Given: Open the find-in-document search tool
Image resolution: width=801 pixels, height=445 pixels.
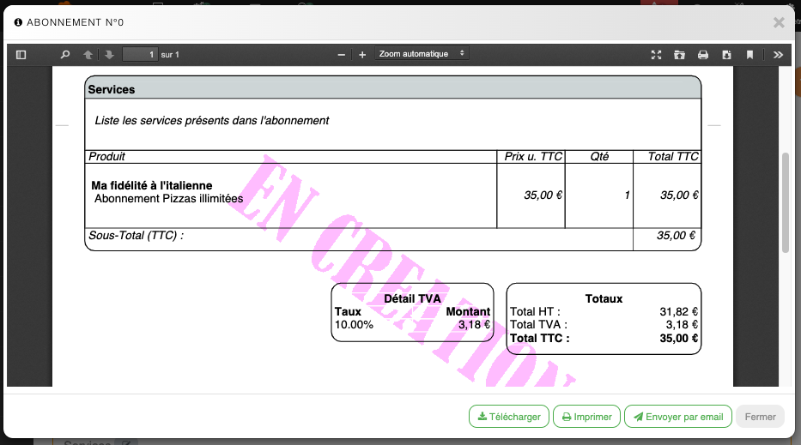Looking at the screenshot, I should tap(65, 55).
